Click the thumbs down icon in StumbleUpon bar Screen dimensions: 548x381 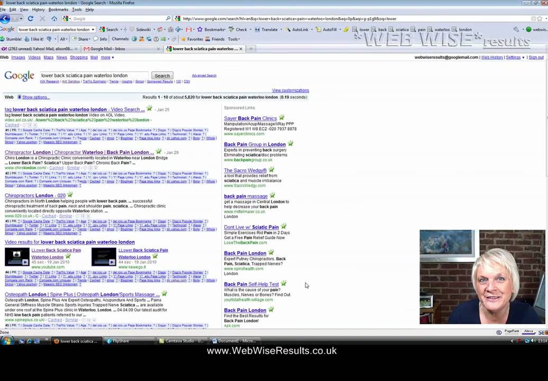pyautogui.click(x=49, y=39)
